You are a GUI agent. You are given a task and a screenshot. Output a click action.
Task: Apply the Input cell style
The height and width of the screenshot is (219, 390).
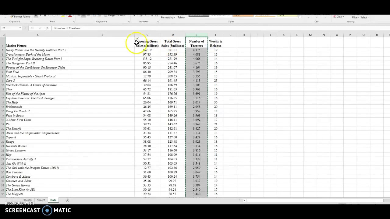243,15
